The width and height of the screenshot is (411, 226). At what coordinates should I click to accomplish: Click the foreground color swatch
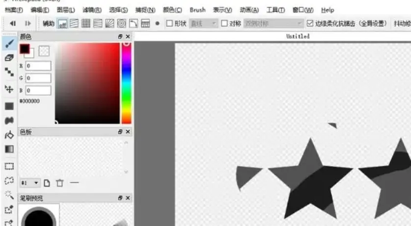(25, 49)
